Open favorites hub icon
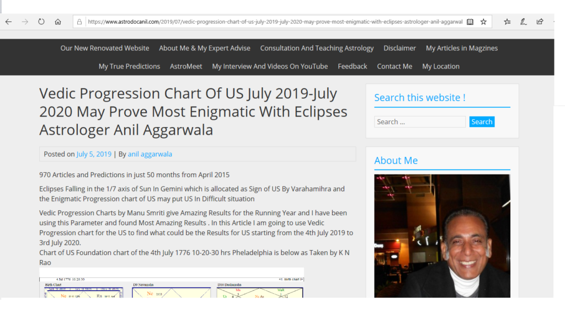The width and height of the screenshot is (565, 318). pyautogui.click(x=508, y=22)
